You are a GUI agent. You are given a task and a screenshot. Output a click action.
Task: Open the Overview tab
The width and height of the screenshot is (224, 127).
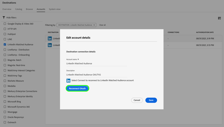point(7,9)
